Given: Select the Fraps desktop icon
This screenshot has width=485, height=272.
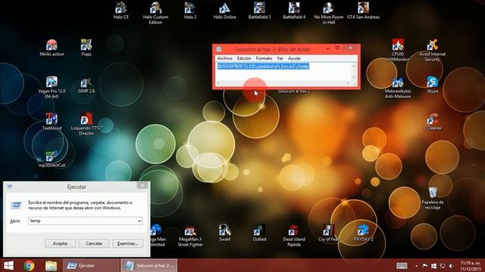Looking at the screenshot, I should click(x=86, y=48).
